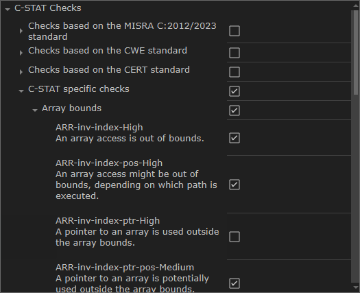Uncheck C-STAT specific checks checkbox
This screenshot has width=360, height=293.
[x=235, y=91]
